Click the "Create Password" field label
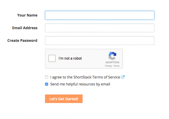169x119 pixels. point(22,40)
